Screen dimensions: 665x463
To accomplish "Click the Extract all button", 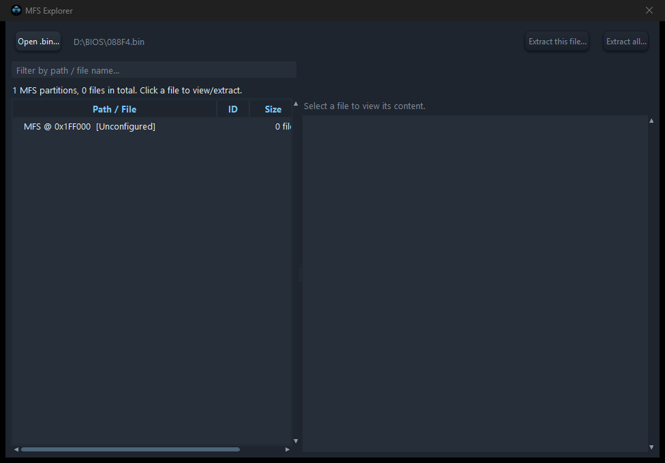I will (626, 42).
